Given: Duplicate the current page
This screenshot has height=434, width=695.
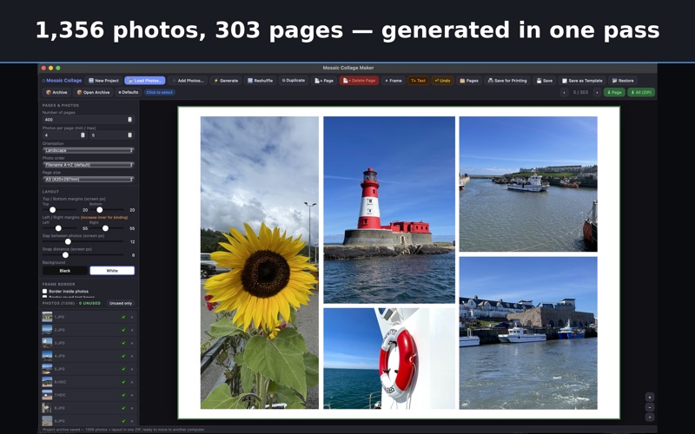Looking at the screenshot, I should click(x=294, y=81).
